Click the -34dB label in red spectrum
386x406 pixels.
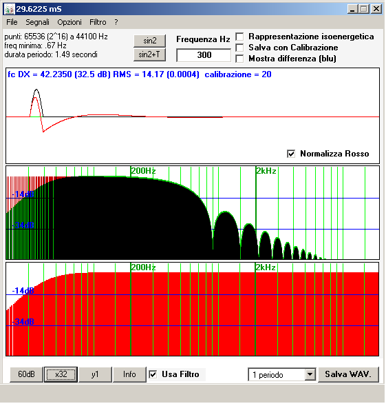(23, 322)
